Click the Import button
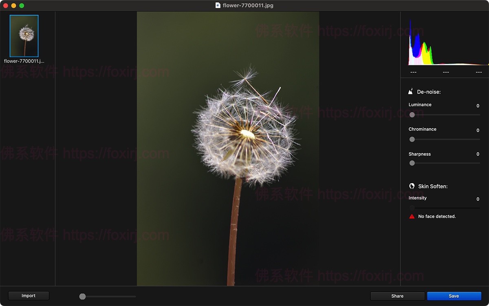 [29, 296]
